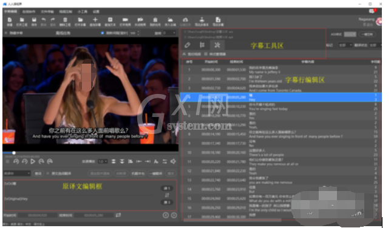The height and width of the screenshot is (228, 391).
Task: Click the loop icon beside end time field
Action: coord(118,215)
